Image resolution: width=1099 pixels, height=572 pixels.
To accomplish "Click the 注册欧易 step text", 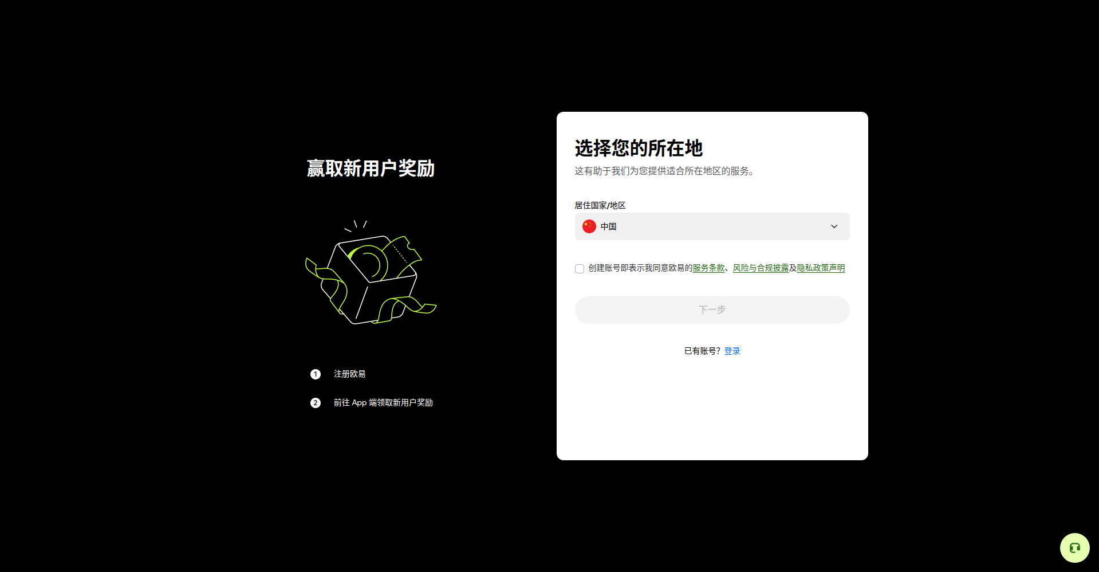I will pos(349,374).
